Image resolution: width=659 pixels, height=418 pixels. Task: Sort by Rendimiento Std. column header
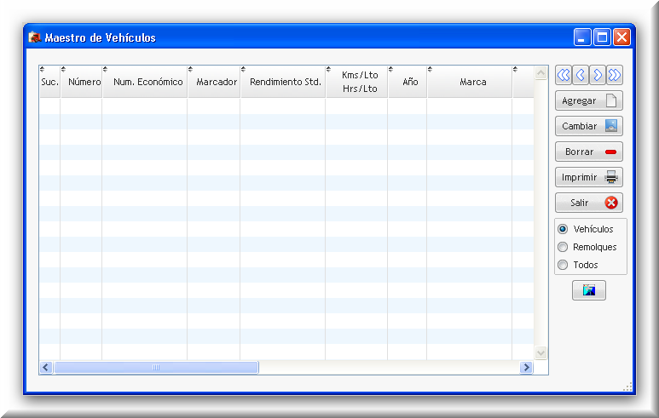pyautogui.click(x=283, y=82)
